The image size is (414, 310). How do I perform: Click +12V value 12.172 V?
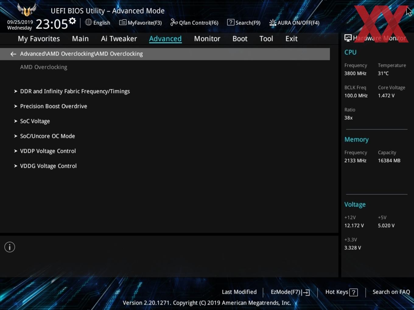coord(354,226)
